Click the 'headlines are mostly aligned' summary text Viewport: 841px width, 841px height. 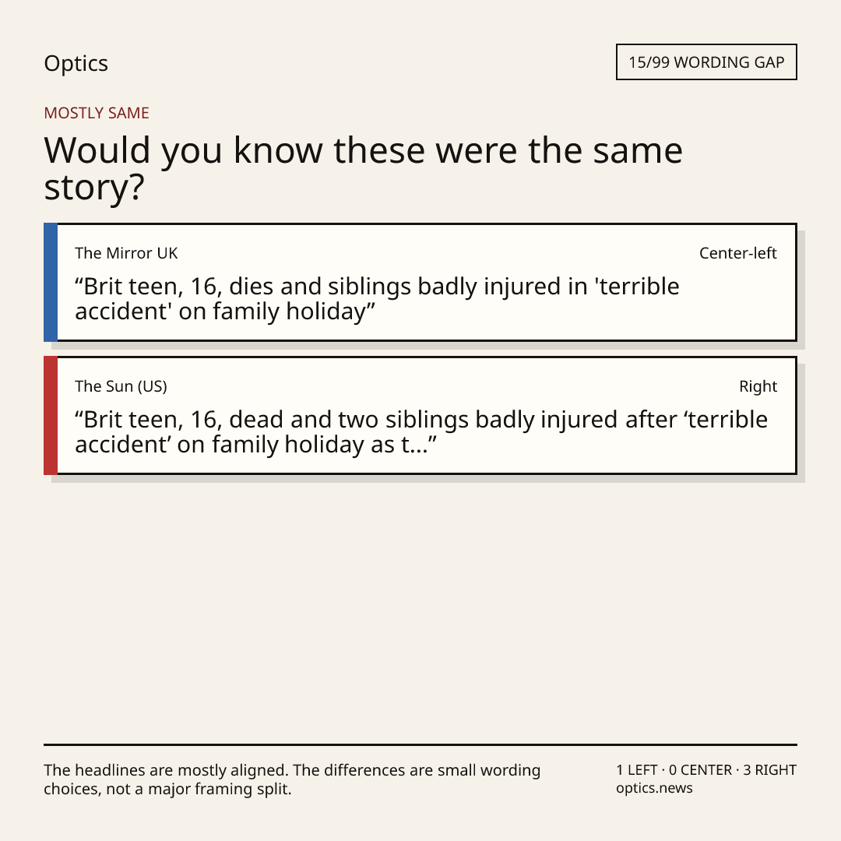tap(292, 779)
